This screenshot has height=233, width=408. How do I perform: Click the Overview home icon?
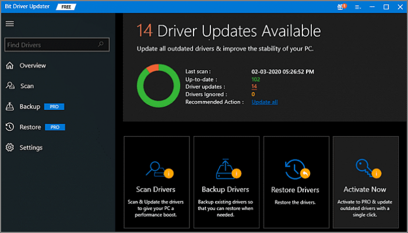tap(10, 65)
